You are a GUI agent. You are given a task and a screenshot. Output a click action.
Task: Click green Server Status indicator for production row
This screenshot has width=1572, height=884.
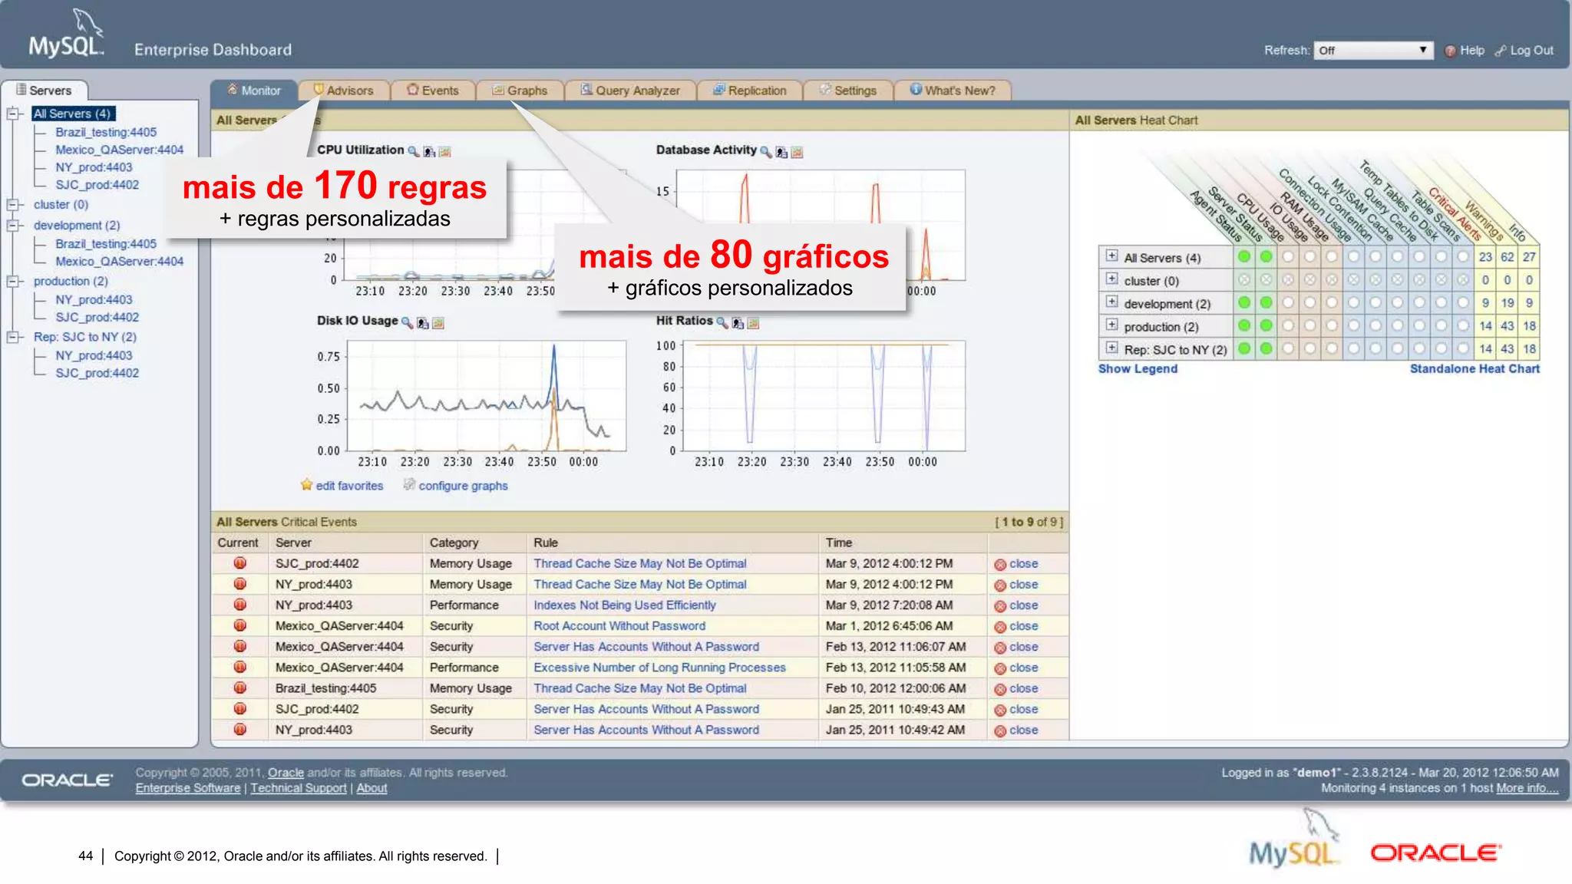(x=1266, y=325)
